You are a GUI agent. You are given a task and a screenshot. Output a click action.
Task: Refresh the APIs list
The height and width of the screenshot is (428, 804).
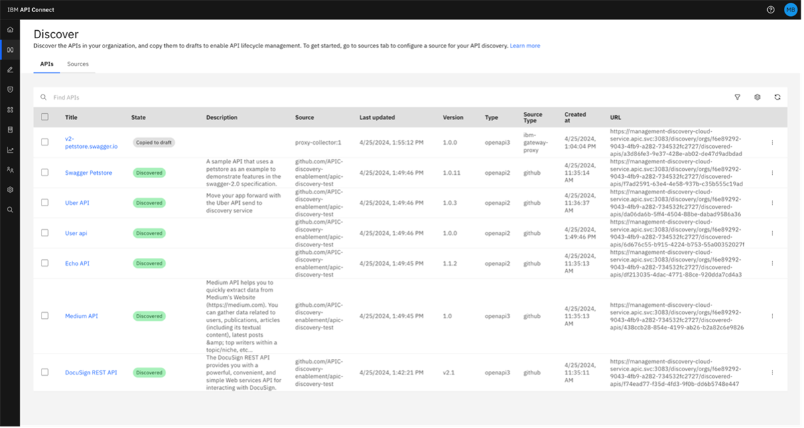(x=777, y=97)
